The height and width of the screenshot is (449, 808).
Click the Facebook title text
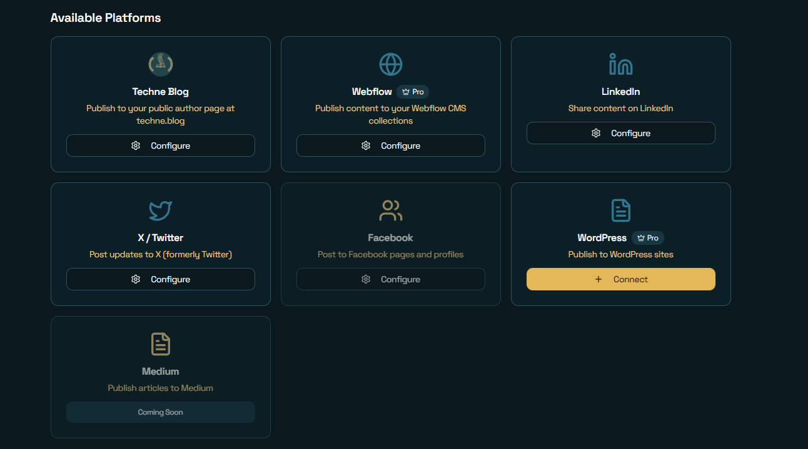[391, 238]
